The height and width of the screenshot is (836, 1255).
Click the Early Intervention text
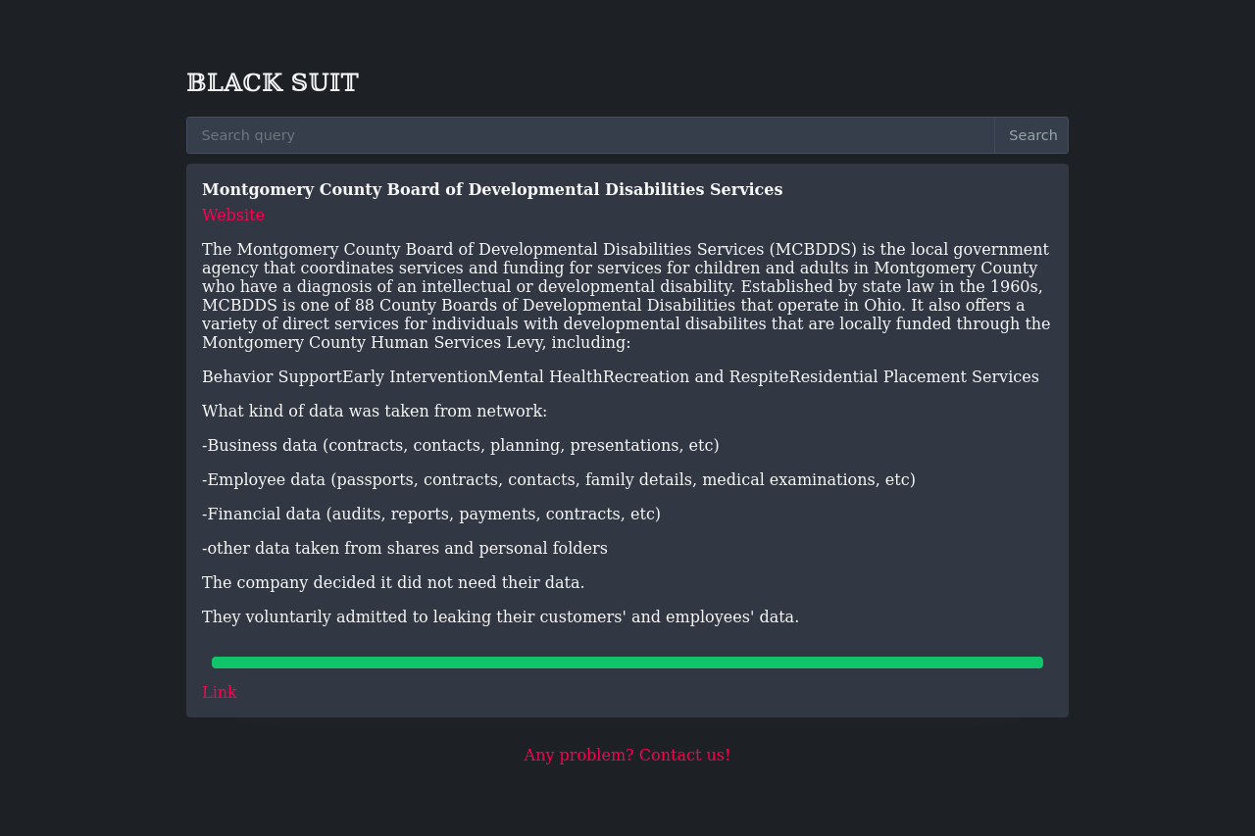[x=415, y=377]
